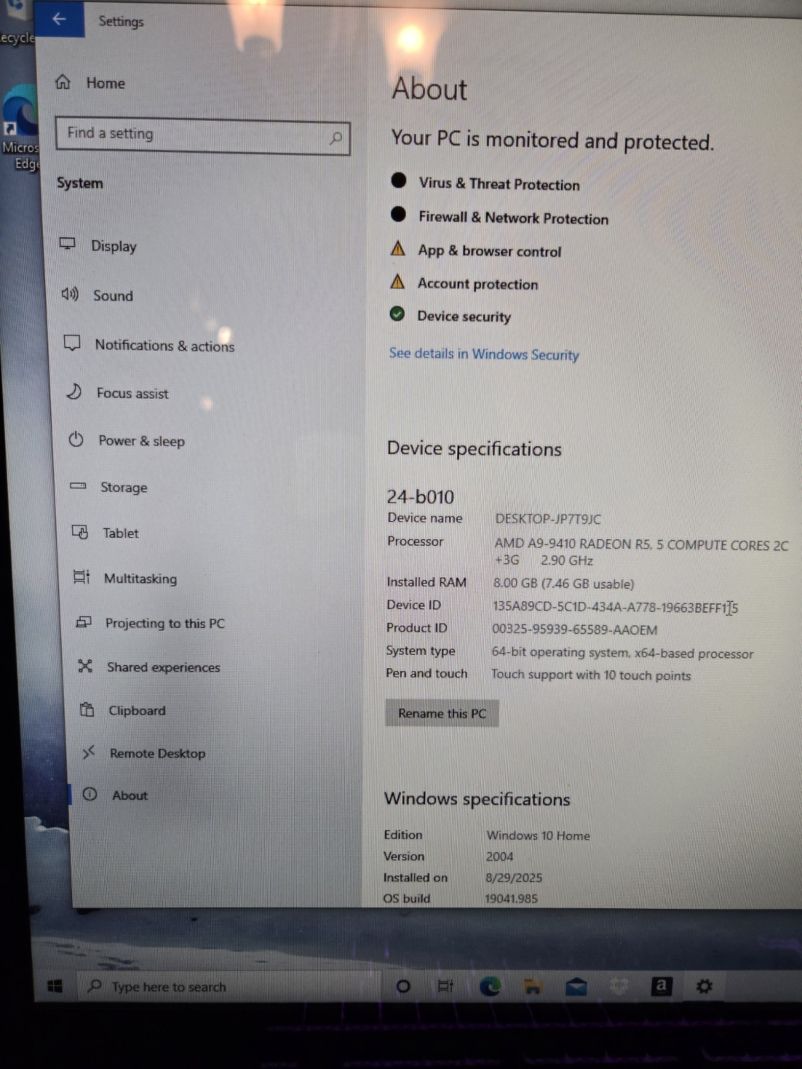Viewport: 802px width, 1069px height.
Task: Select Shared experiences icon
Action: (x=85, y=666)
